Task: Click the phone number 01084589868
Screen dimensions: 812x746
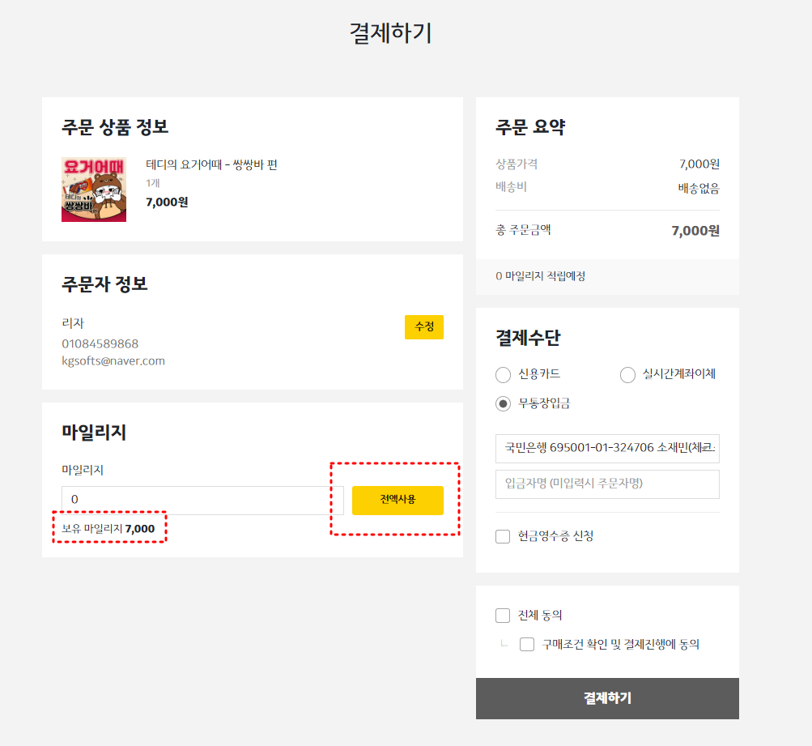Action: pos(100,344)
